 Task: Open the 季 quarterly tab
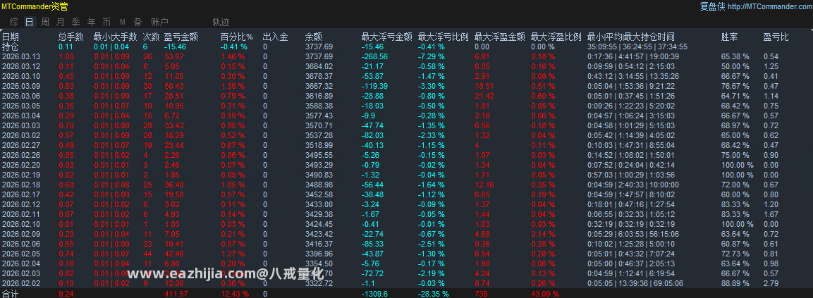[x=75, y=23]
